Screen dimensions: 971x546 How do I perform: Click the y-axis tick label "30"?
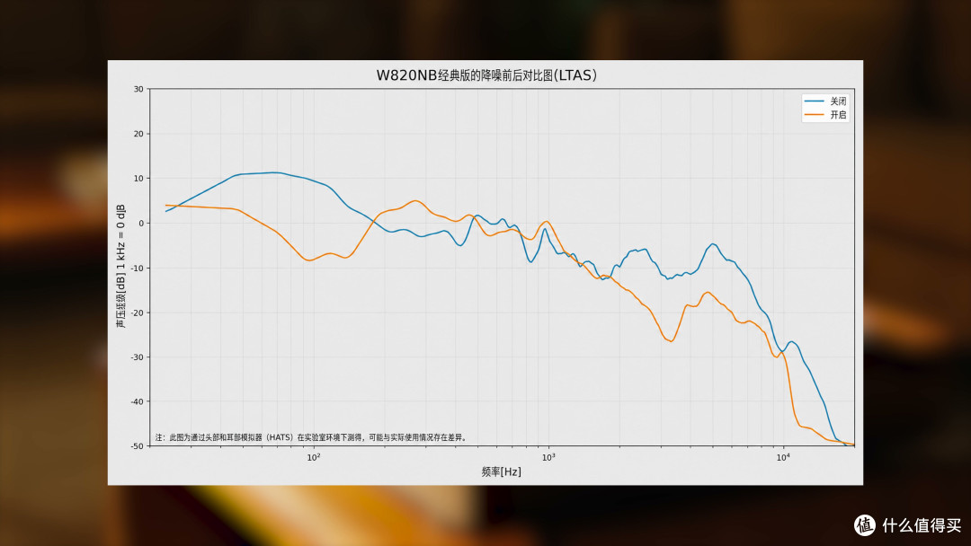(138, 89)
